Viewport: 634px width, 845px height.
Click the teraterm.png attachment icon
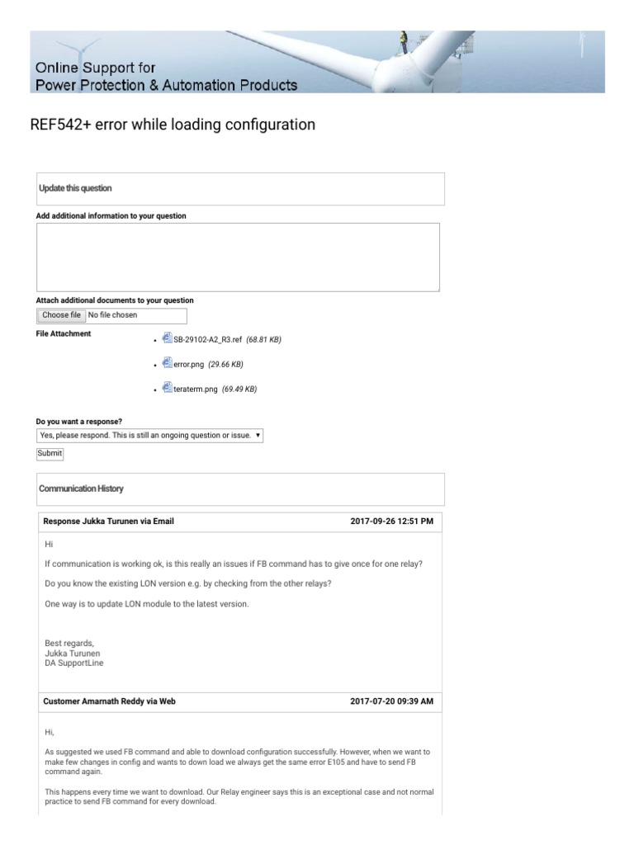[x=168, y=388]
